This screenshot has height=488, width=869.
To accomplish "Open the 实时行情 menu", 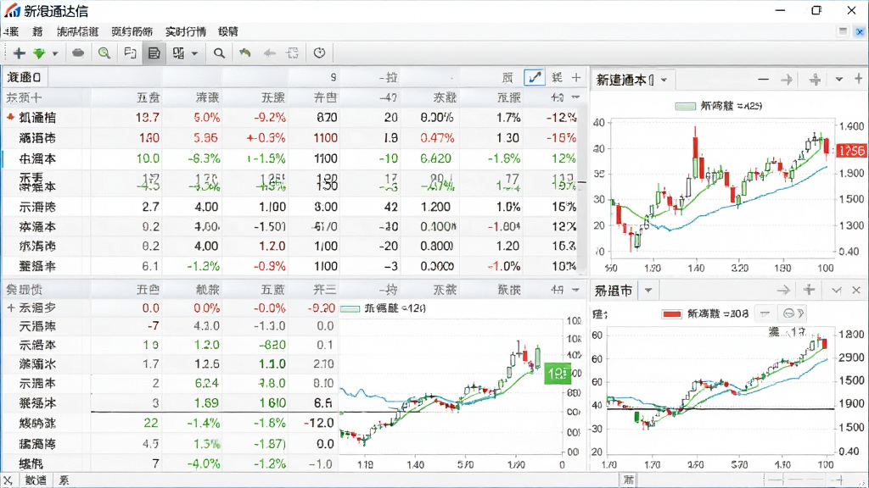I will (x=186, y=31).
